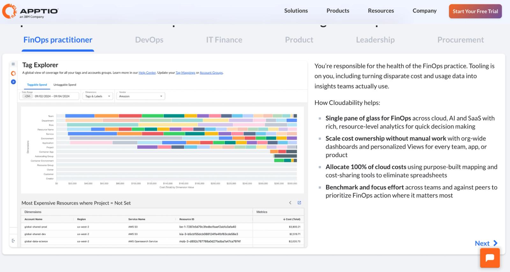Viewport: 510px width, 272px height.
Task: Switch to the Leadership tab
Action: click(375, 40)
